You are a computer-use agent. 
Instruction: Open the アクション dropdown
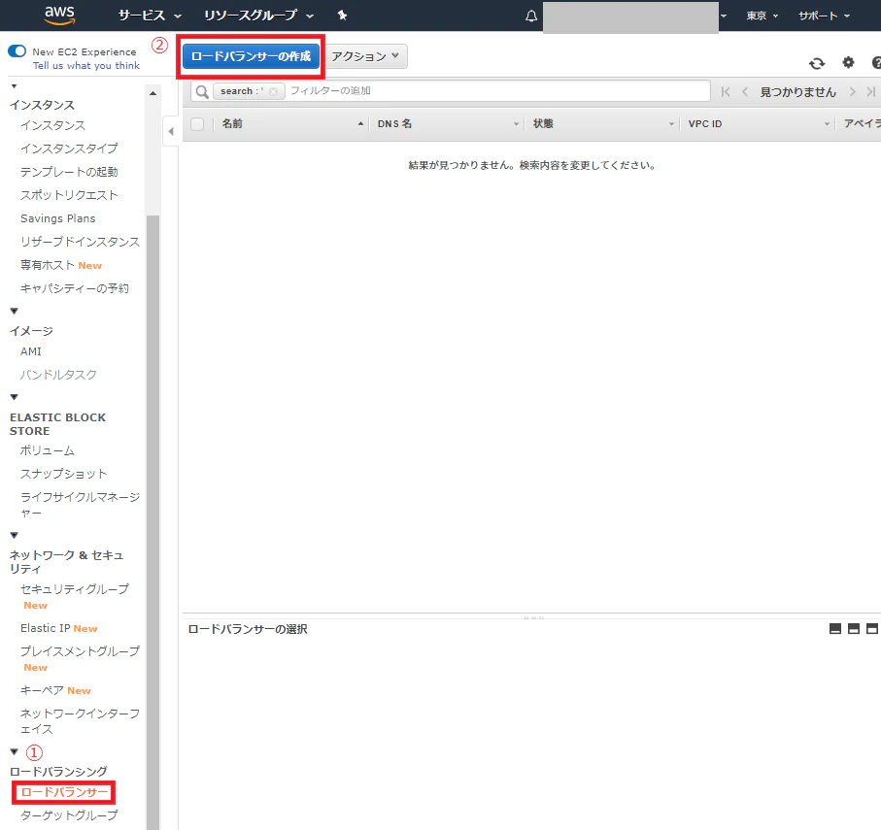pos(366,56)
